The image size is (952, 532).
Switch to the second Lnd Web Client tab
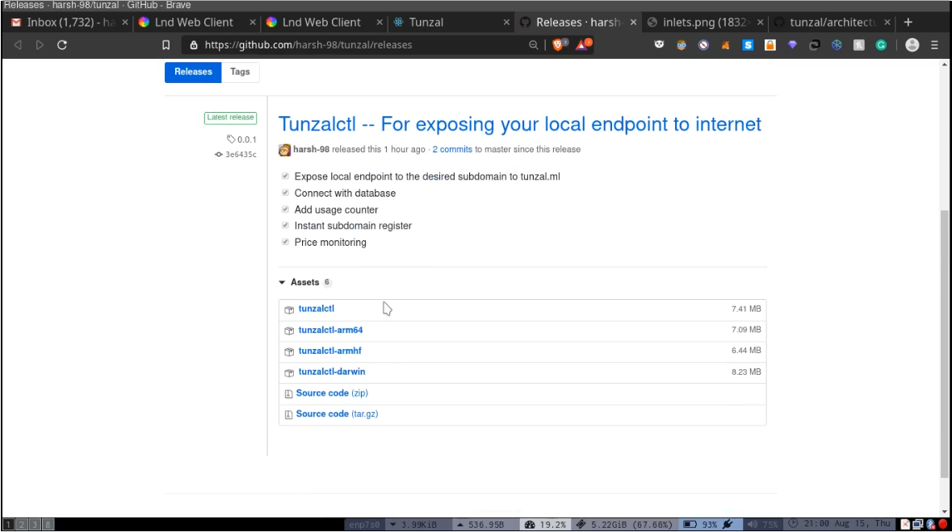[x=322, y=23]
